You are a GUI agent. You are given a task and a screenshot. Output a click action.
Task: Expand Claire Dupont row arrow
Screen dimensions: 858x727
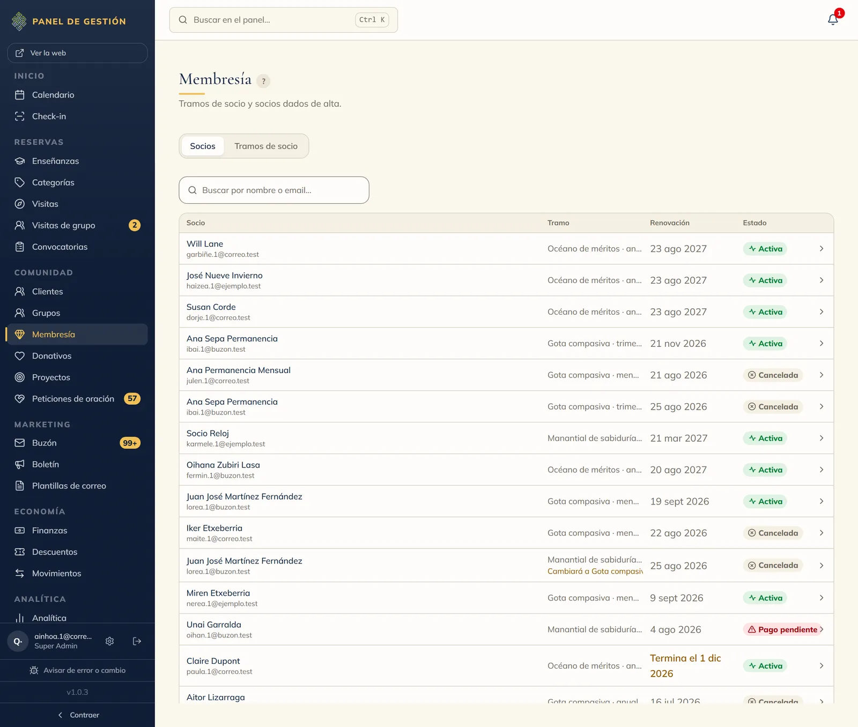[821, 666]
